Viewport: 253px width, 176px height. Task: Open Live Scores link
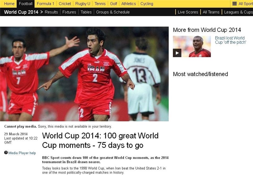click(188, 12)
